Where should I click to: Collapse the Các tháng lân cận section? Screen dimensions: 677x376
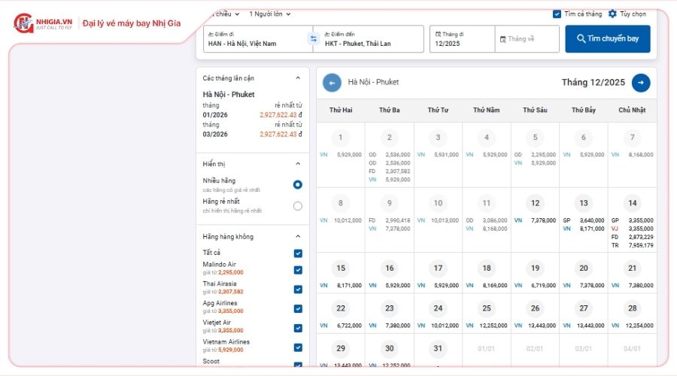298,78
